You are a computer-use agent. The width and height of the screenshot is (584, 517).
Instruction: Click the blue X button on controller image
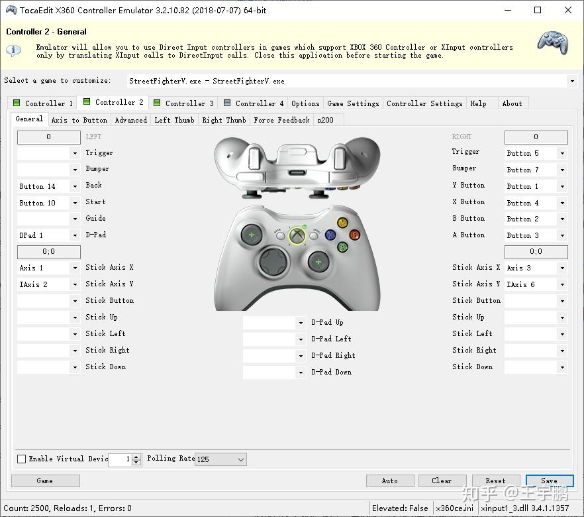tap(330, 235)
